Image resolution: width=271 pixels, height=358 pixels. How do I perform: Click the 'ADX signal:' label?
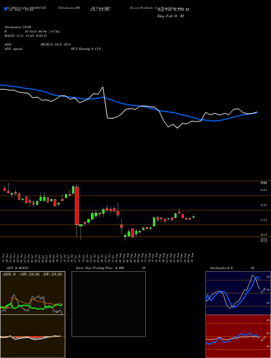tap(14, 49)
